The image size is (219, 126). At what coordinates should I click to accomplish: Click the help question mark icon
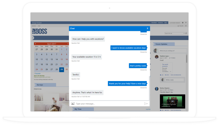(186, 23)
